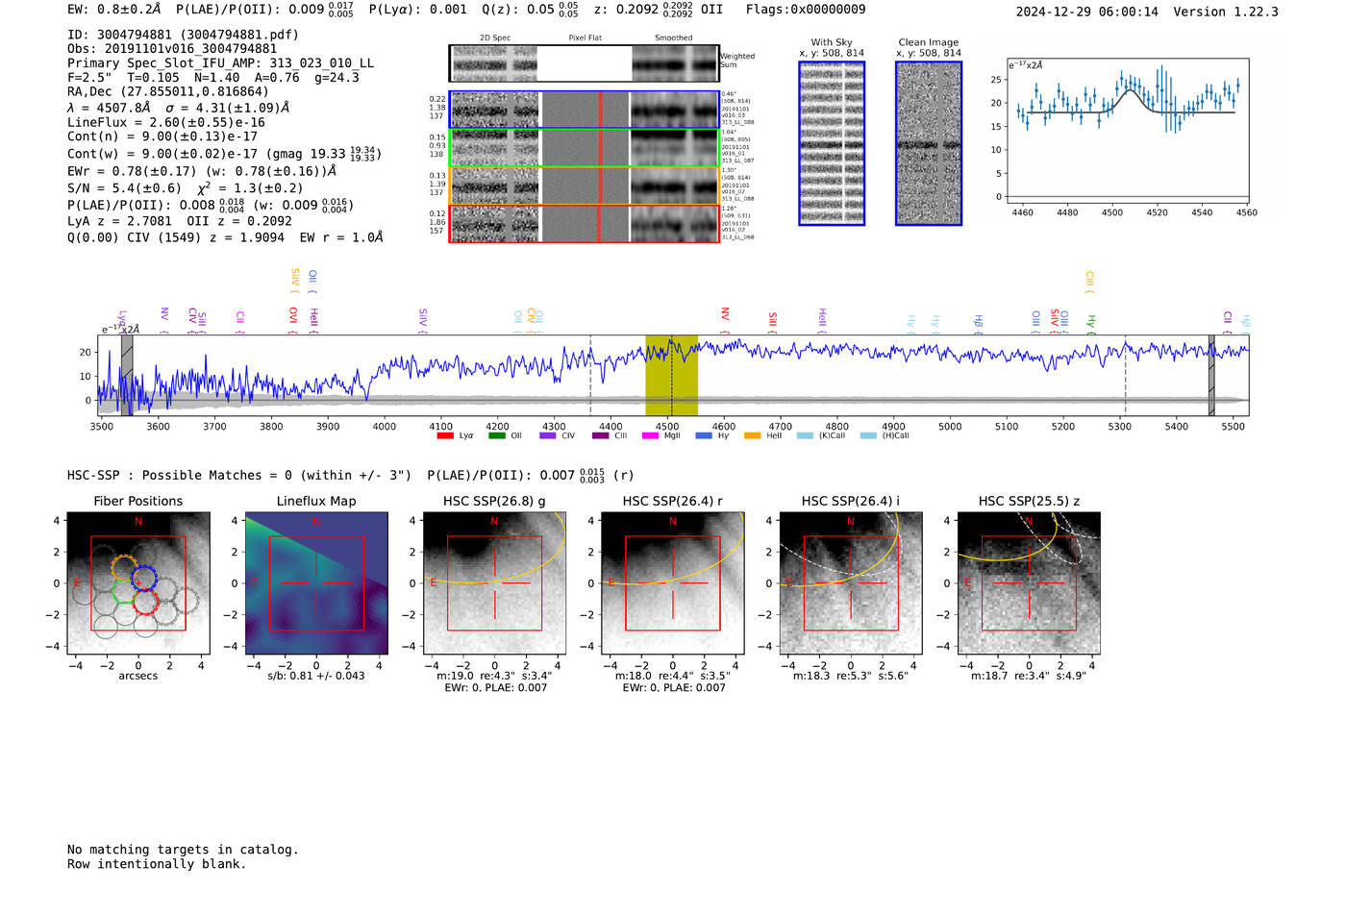Click the Q(0.00) CIV (1549) line
The image size is (1346, 916).
pyautogui.click(x=225, y=237)
